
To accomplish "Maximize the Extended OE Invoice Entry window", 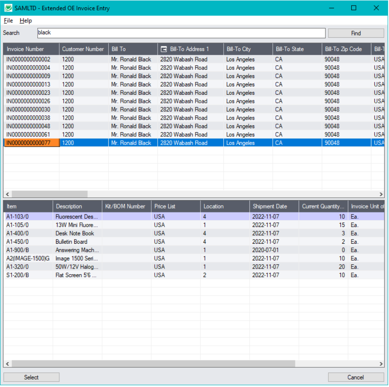I will point(353,8).
